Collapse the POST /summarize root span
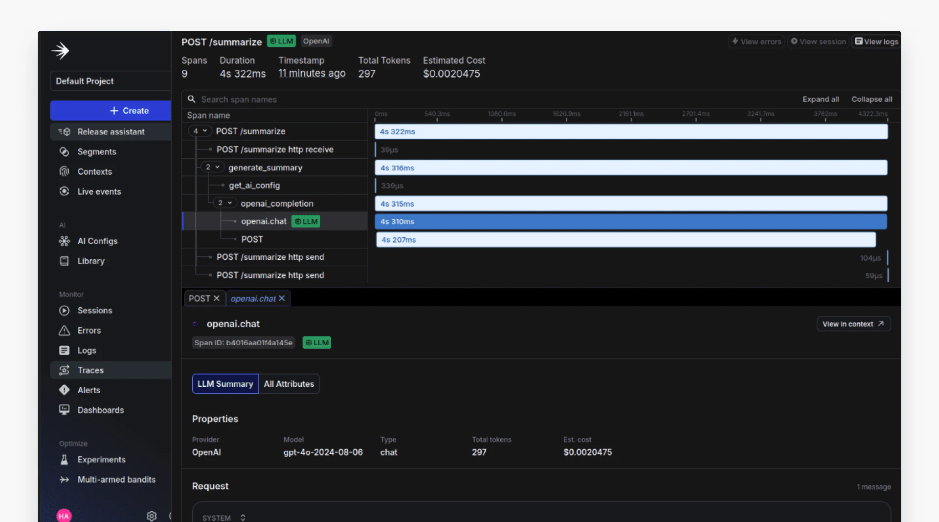The width and height of the screenshot is (939, 522). (x=200, y=131)
